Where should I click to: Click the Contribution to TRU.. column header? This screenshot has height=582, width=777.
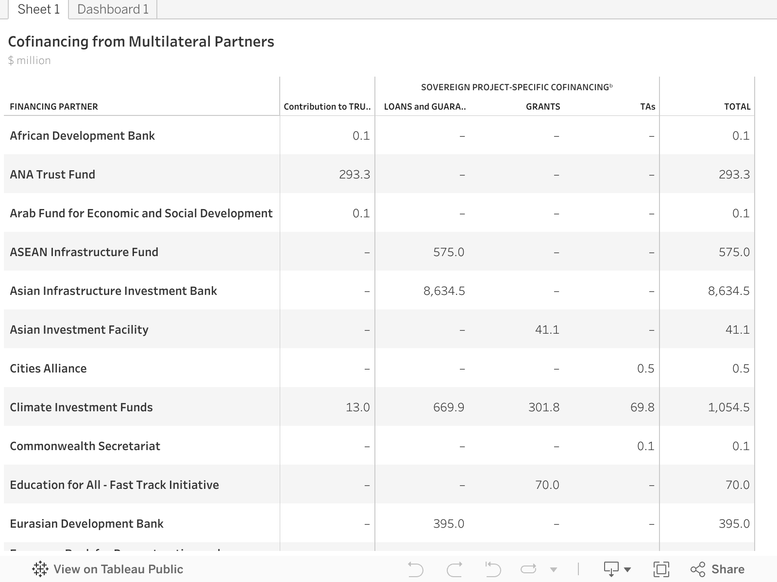coord(327,107)
